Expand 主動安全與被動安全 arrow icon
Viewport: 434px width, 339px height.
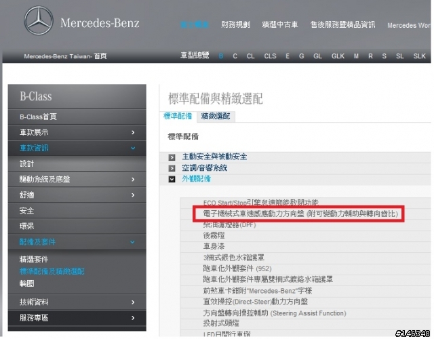pos(172,157)
